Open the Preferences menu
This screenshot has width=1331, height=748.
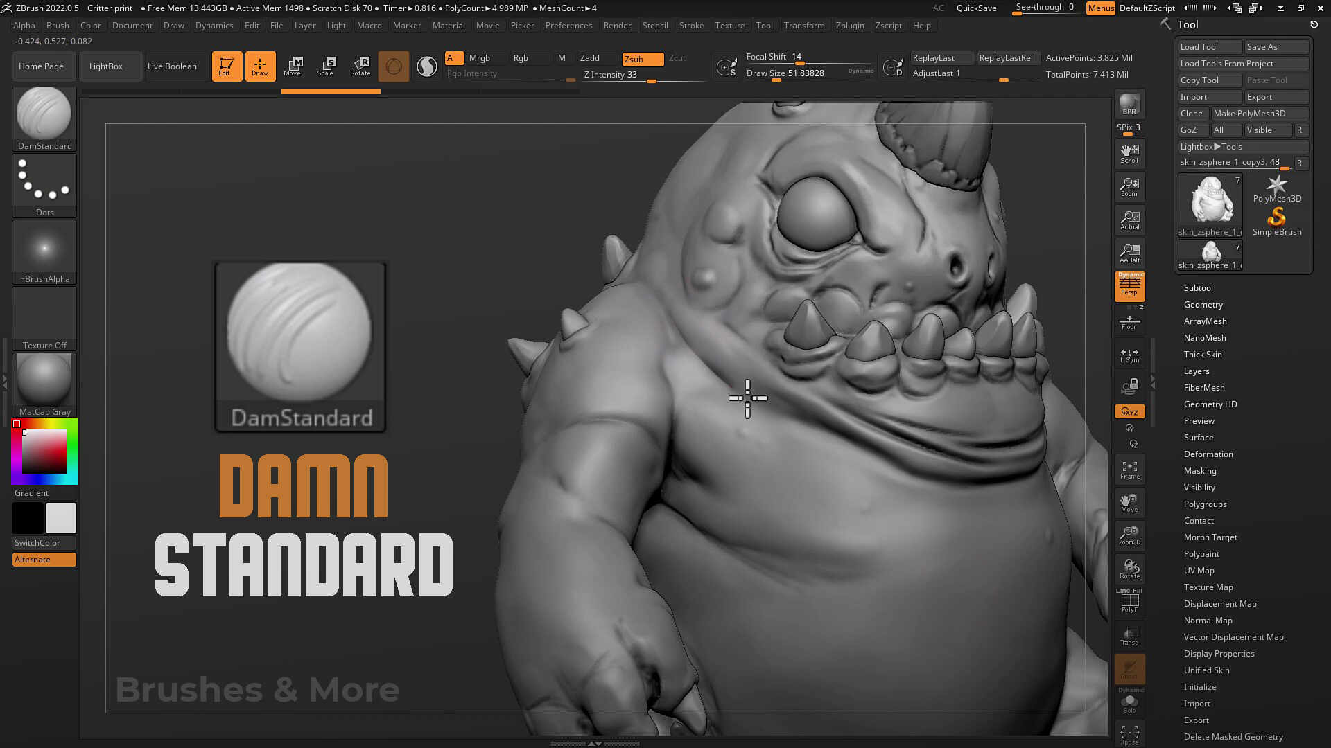coord(568,26)
